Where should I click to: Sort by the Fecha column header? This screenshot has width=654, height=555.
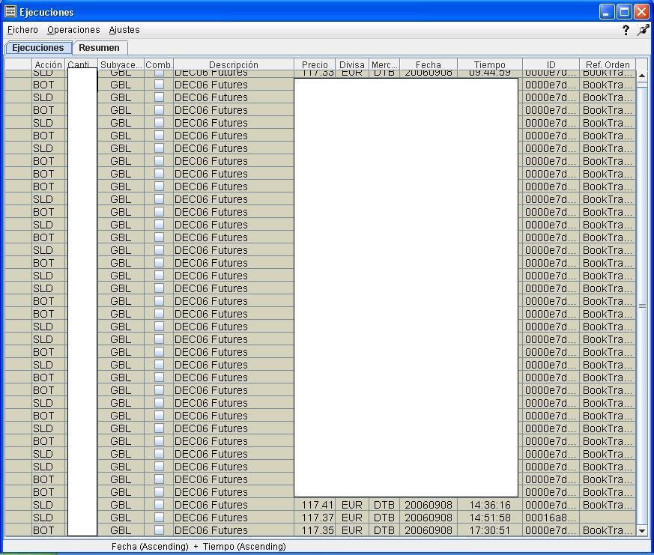(x=429, y=64)
